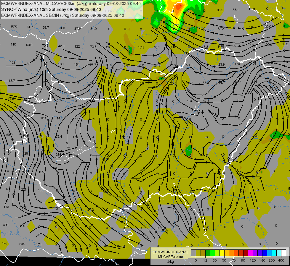Click the pure yellow legend swatch
Viewport: 290px width, 266px height.
pos(222,253)
